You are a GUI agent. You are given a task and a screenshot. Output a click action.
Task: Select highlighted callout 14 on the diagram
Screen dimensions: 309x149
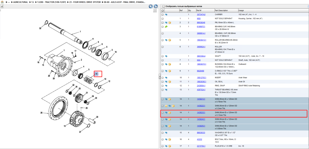coord(96,74)
